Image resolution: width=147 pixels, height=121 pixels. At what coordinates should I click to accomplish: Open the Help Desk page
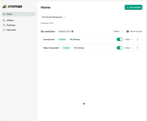point(9,30)
